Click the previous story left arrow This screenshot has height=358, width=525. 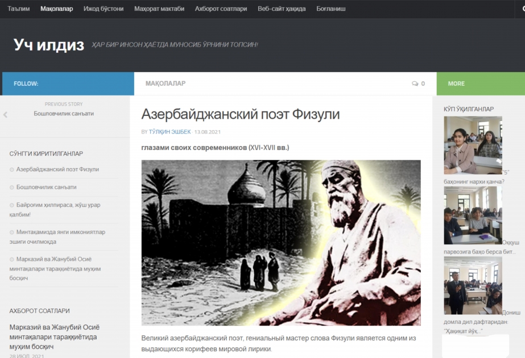click(5, 115)
